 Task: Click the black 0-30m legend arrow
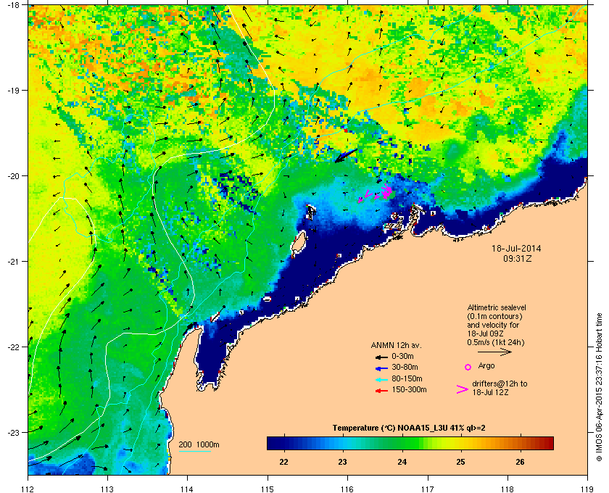tap(381, 357)
